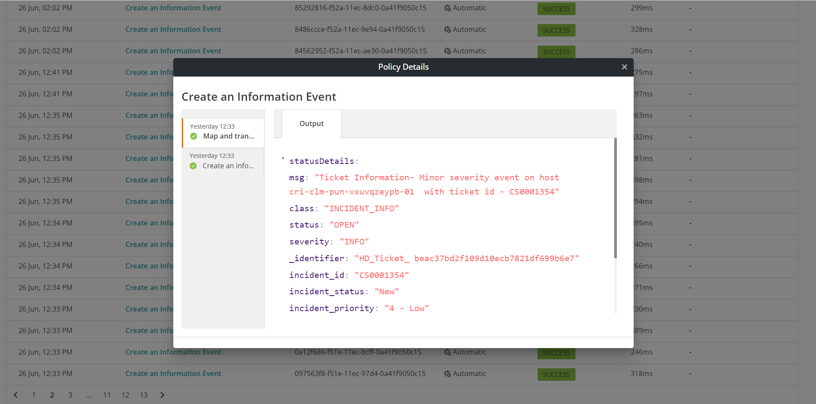Click Automatic gear icon in 85292816 row

coord(447,8)
